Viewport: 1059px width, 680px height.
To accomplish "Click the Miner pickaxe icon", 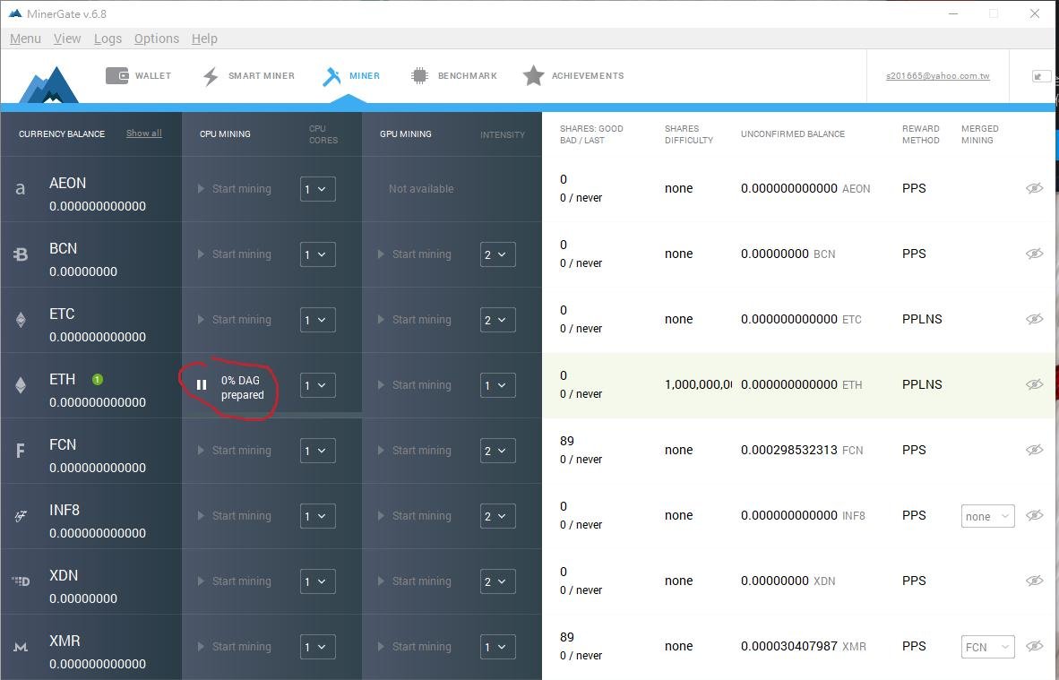I will click(x=331, y=76).
